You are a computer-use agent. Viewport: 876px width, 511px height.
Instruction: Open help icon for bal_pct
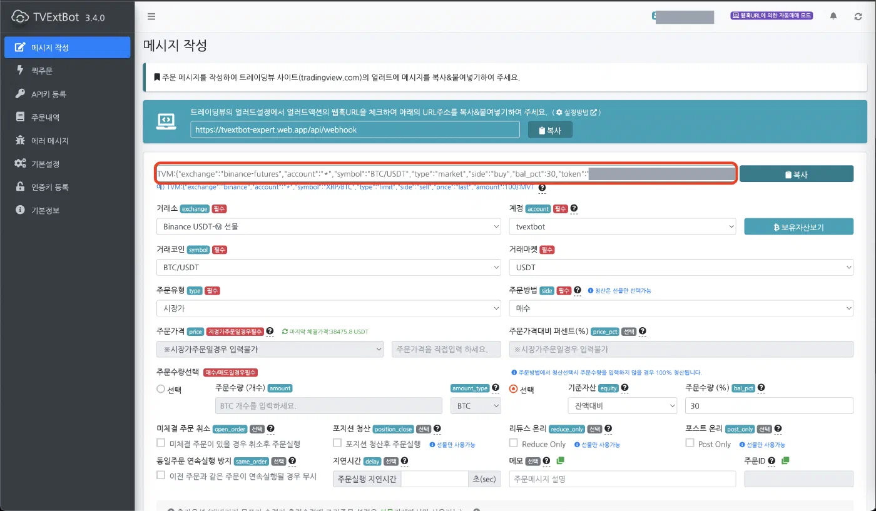point(761,388)
